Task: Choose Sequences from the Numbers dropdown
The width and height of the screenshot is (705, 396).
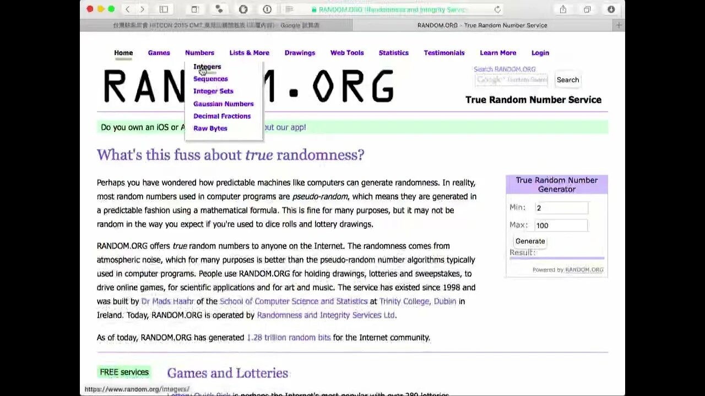Action: tap(210, 79)
